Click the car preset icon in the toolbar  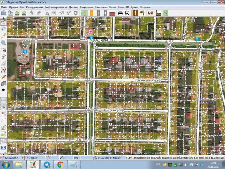click(x=120, y=13)
